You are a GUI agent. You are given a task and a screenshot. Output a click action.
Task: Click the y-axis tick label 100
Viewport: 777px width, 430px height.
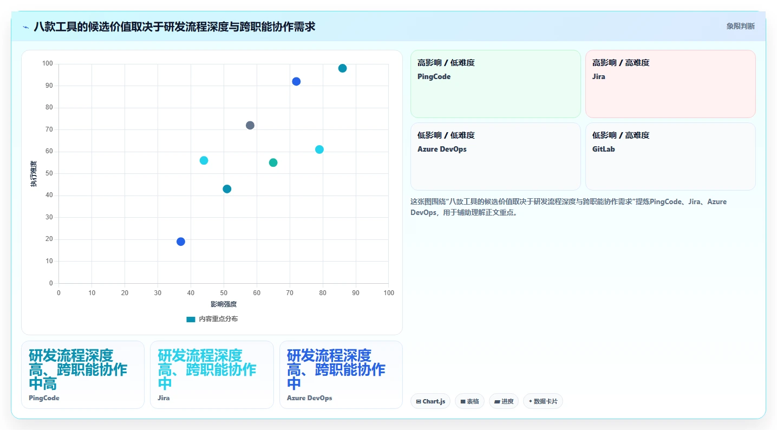point(48,64)
